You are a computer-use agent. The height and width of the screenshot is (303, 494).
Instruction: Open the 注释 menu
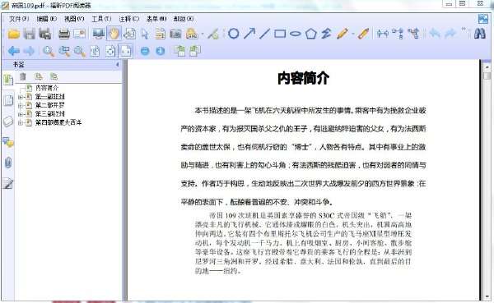pyautogui.click(x=129, y=19)
